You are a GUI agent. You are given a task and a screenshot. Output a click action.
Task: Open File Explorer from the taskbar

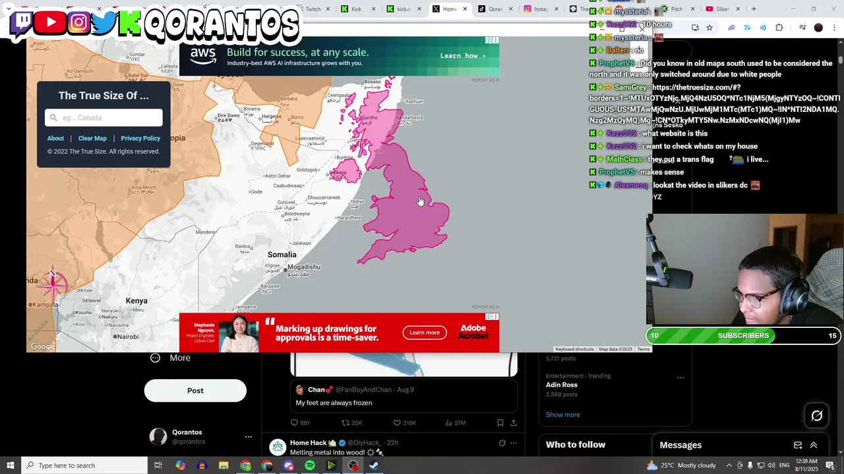coord(224,465)
